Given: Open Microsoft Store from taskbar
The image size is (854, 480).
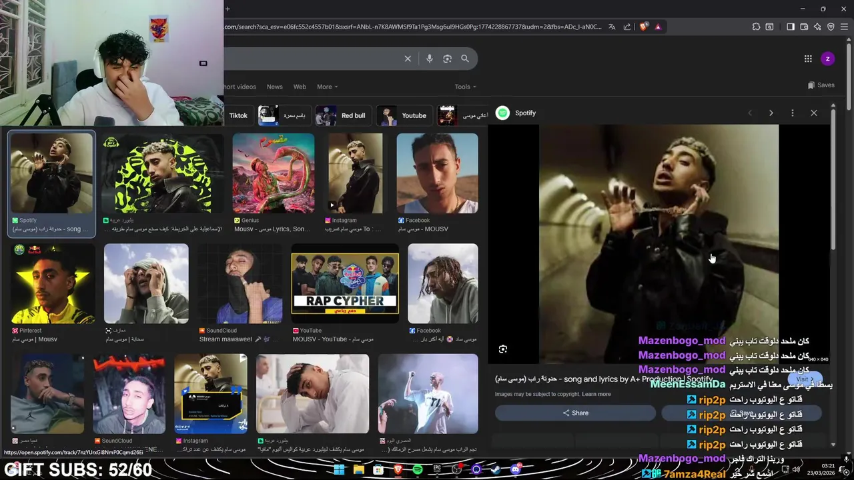Looking at the screenshot, I should (378, 470).
